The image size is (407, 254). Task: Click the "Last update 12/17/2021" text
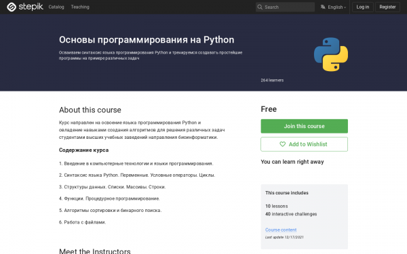[x=284, y=237]
